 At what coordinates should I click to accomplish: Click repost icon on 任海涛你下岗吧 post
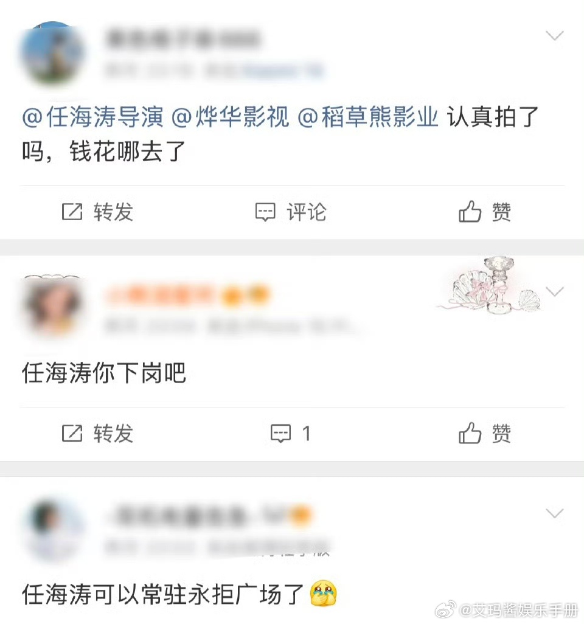coord(72,434)
